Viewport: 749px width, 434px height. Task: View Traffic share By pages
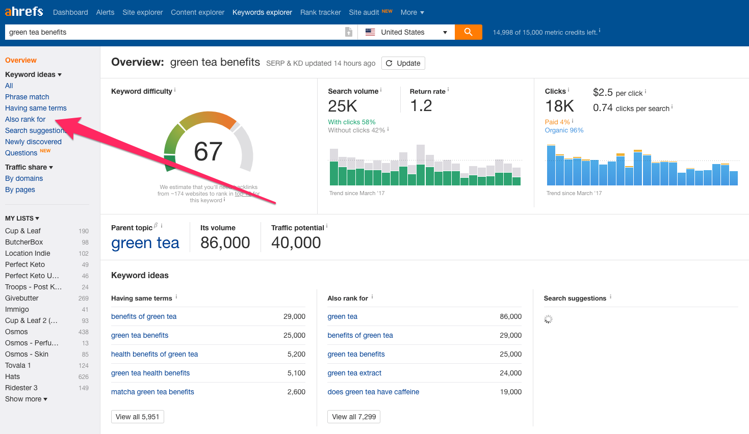tap(20, 189)
